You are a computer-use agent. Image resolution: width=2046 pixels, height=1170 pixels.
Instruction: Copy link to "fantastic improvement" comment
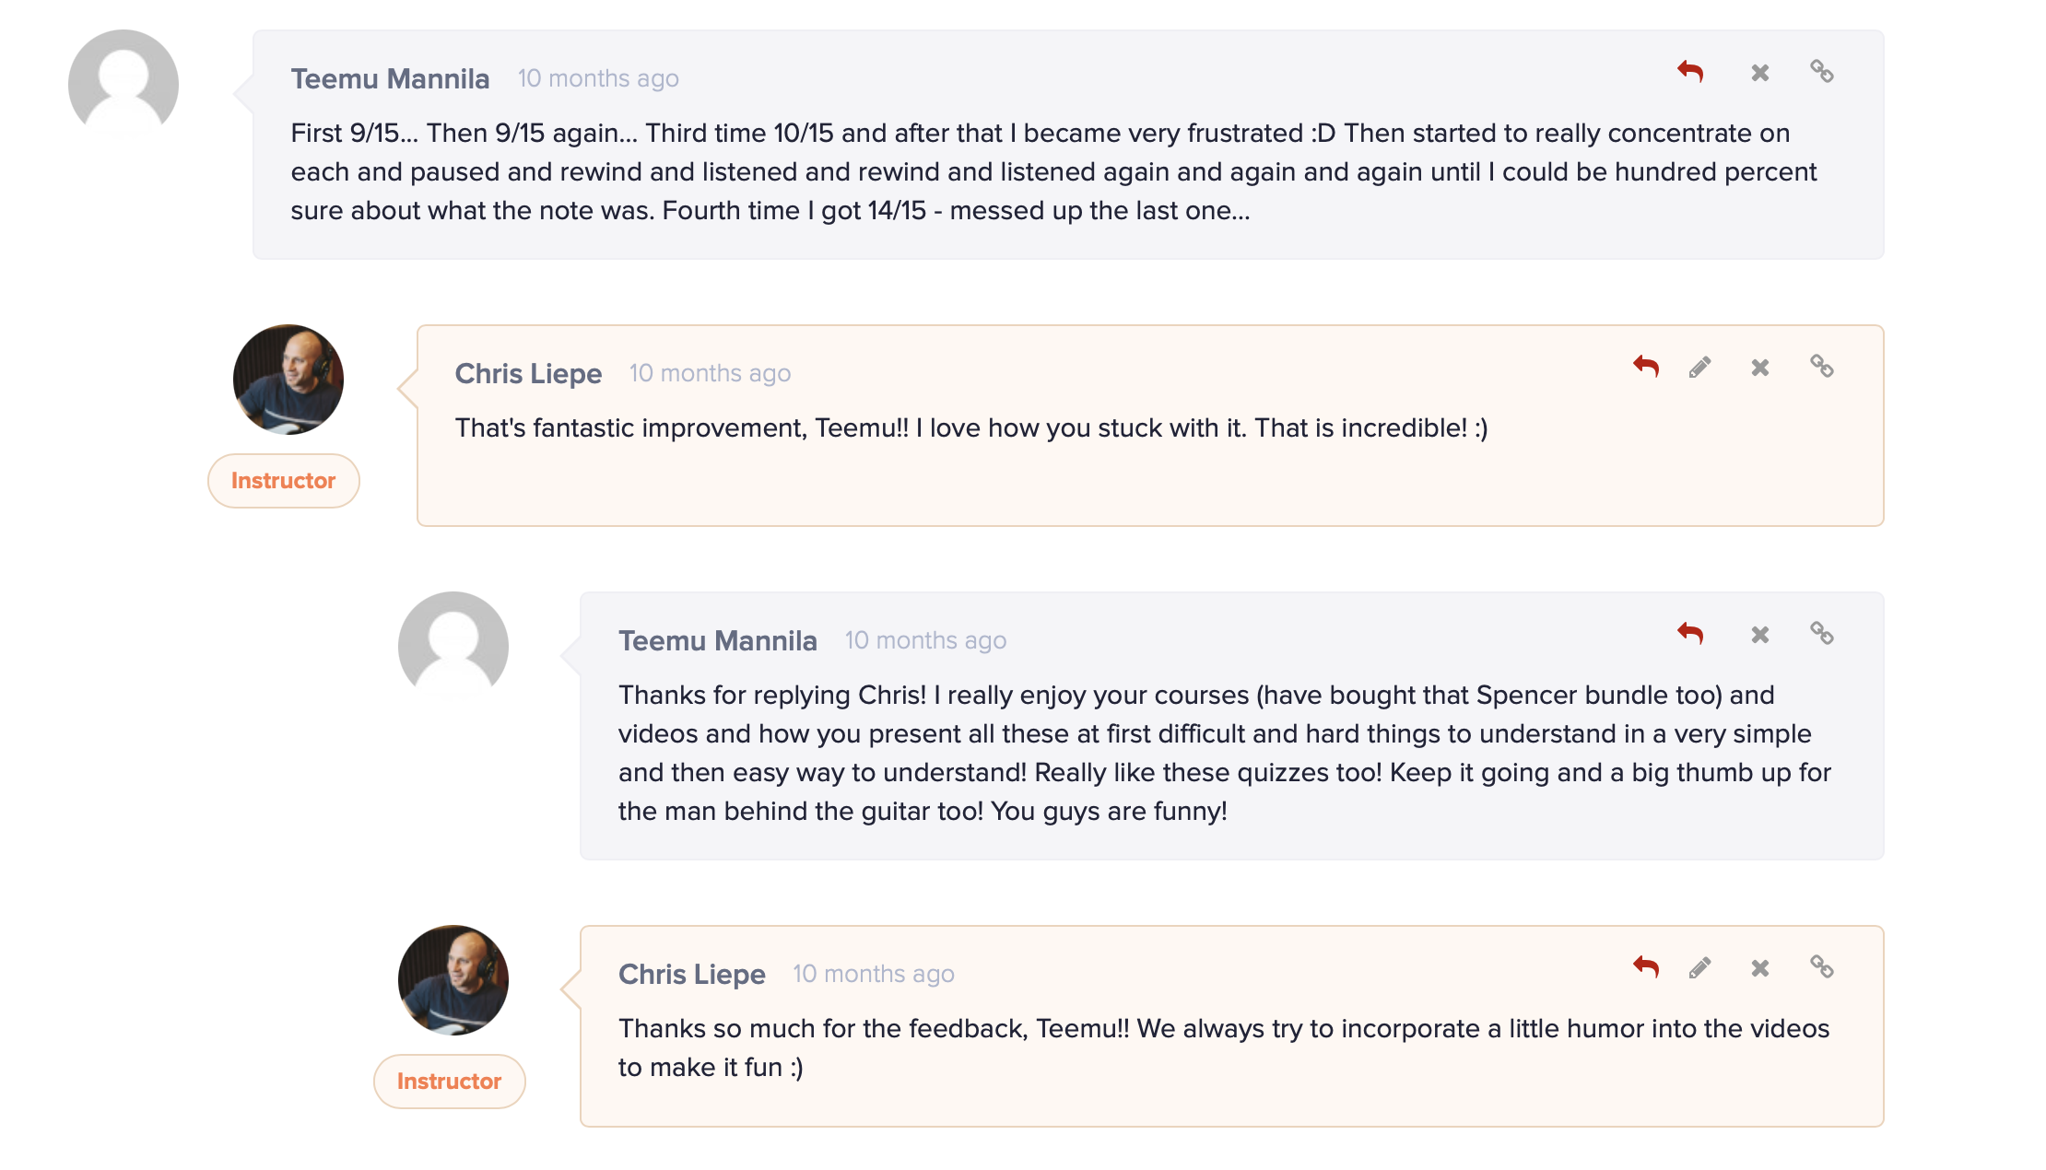point(1821,367)
